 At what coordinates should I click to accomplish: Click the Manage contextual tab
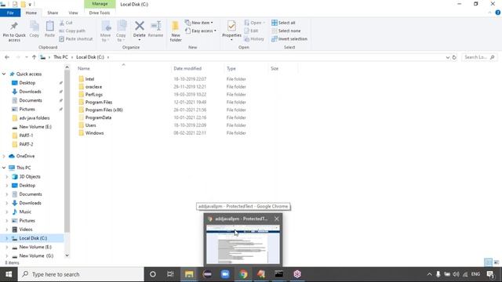(x=100, y=4)
